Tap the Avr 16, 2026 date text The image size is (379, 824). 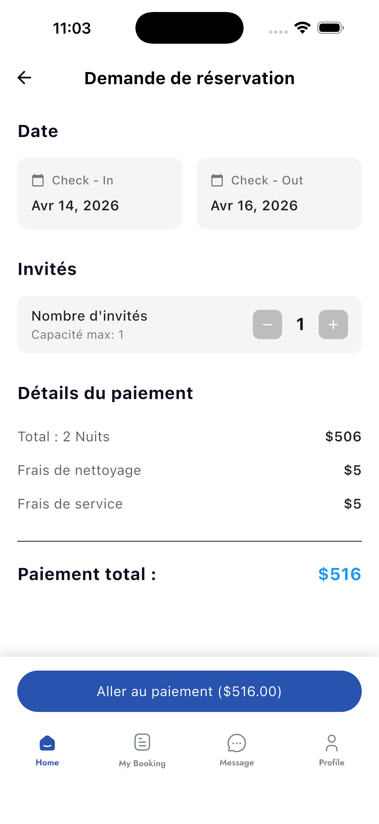click(254, 205)
